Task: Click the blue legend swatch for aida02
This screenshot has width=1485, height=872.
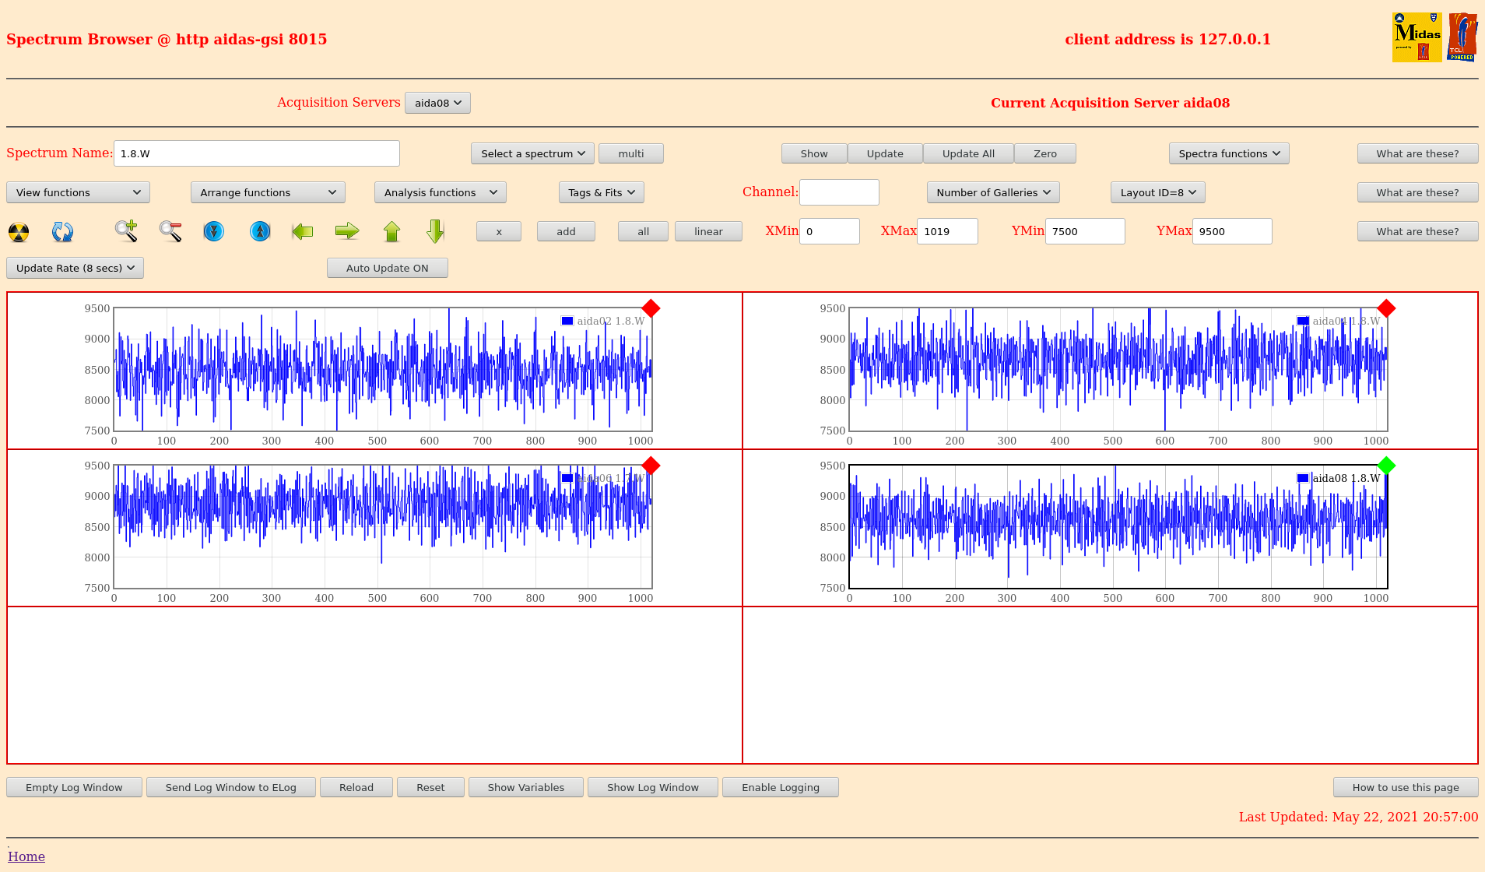Action: click(567, 321)
